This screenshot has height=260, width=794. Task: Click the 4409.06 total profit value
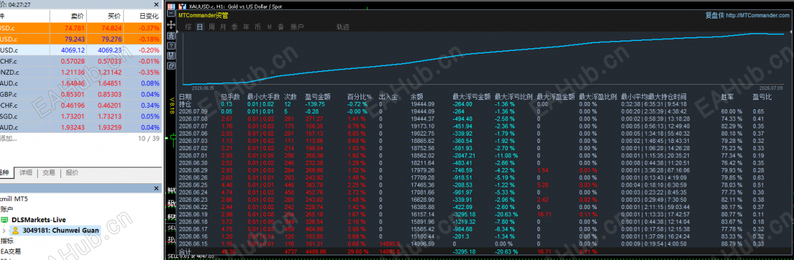[x=315, y=251]
